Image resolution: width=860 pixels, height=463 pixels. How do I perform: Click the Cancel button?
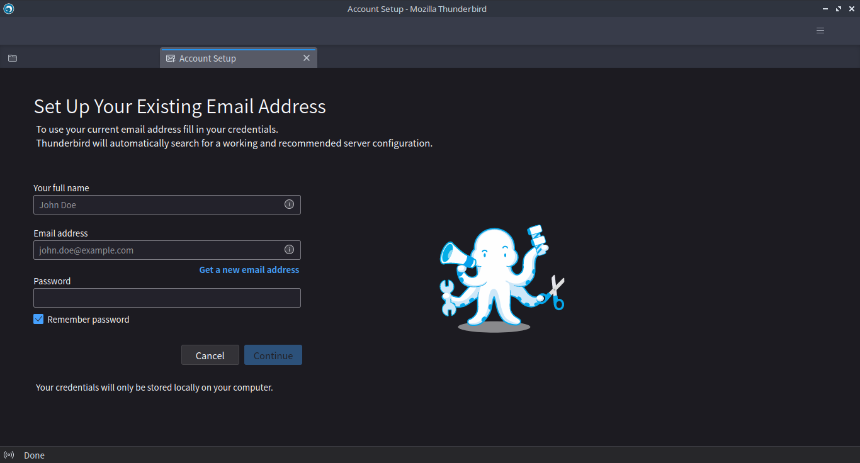(x=210, y=355)
